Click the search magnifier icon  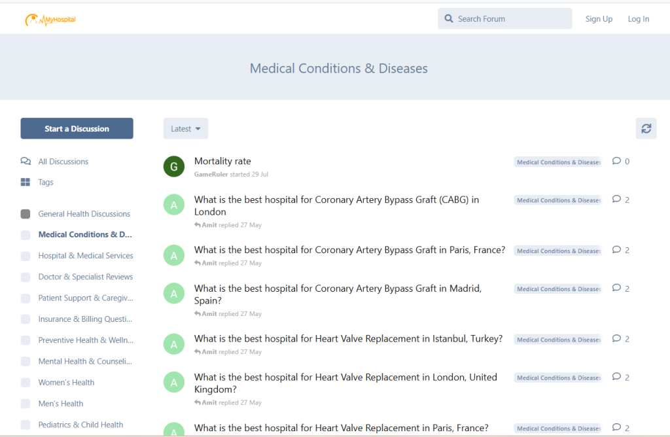point(449,19)
